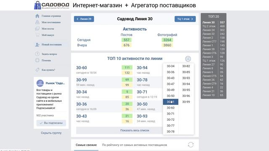The width and height of the screenshot is (269, 151).
Task: Select 30-77 in the dropdown list
Action: [x=171, y=126]
